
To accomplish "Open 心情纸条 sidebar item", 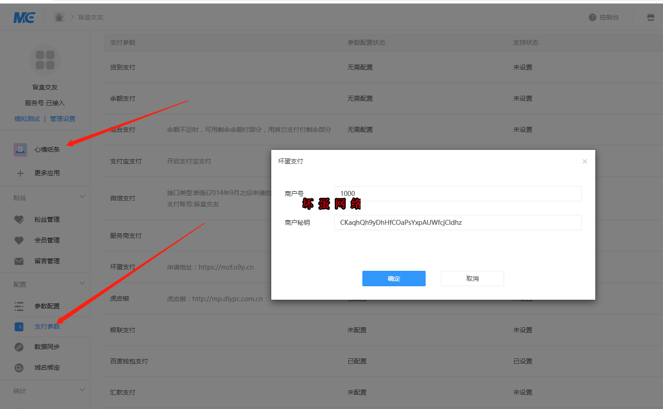I will point(47,149).
